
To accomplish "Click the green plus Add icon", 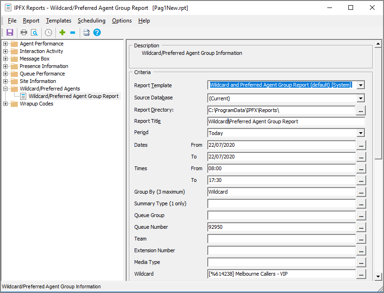I will click(62, 32).
